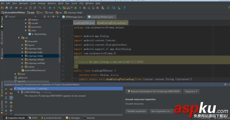Screen dimensions: 230x120
Task: Click the Inspection results horizontal scrollbar
Action: click(68, 115)
